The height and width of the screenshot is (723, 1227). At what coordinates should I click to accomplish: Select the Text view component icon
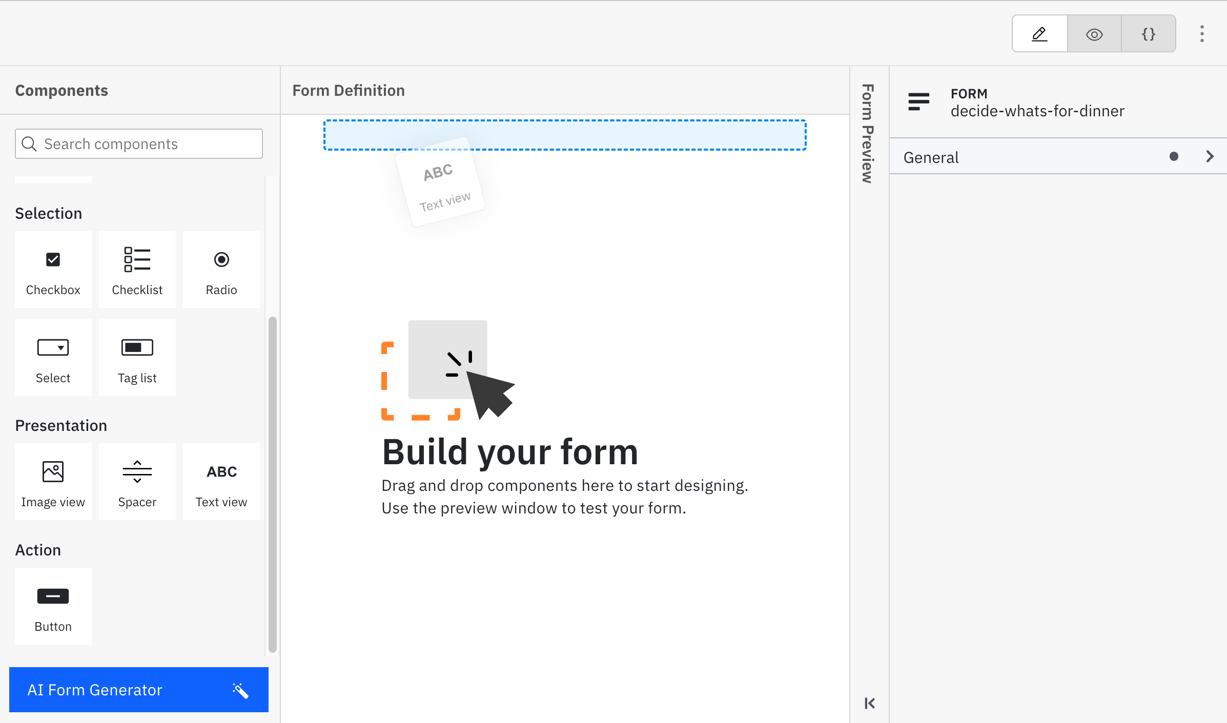pyautogui.click(x=221, y=471)
